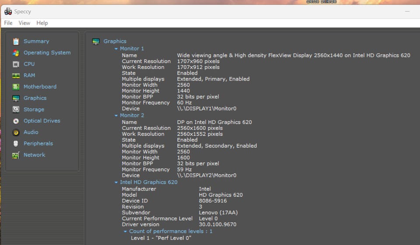Viewport: 420px width, 245px height.
Task: Select the Motherboard section
Action: (40, 87)
